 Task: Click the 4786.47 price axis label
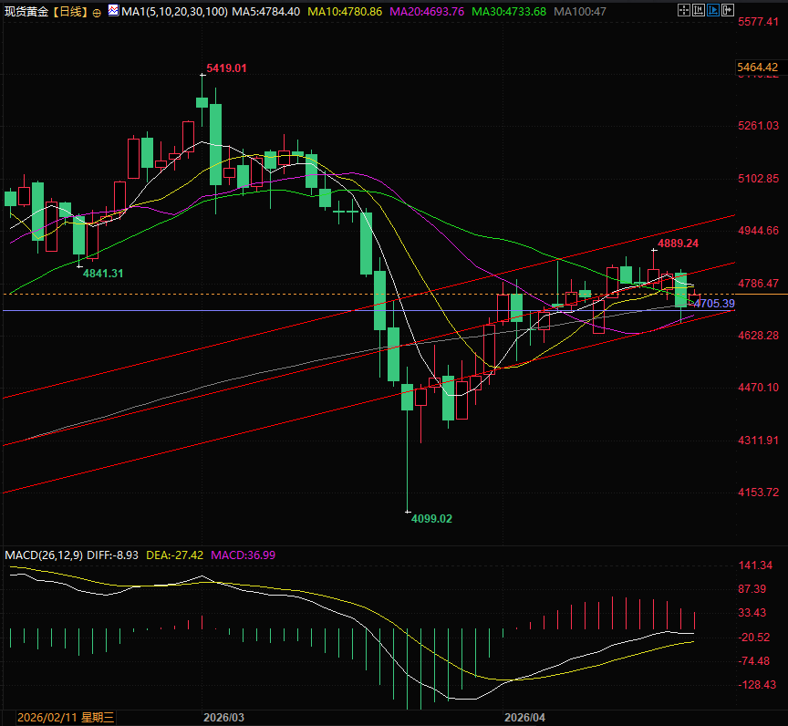[x=758, y=284]
